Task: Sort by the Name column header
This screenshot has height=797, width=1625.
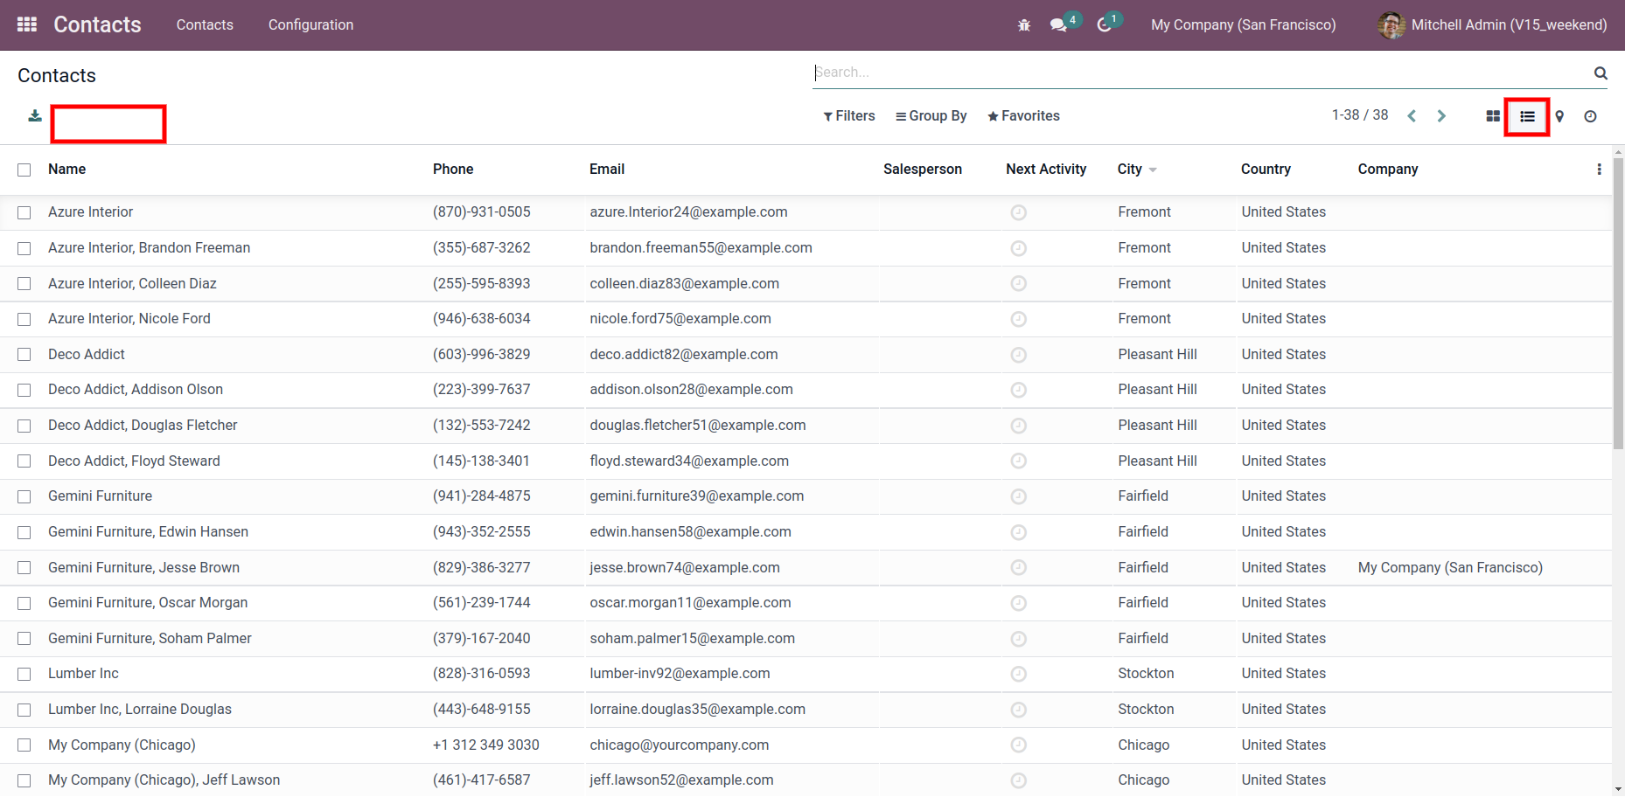Action: click(x=66, y=170)
